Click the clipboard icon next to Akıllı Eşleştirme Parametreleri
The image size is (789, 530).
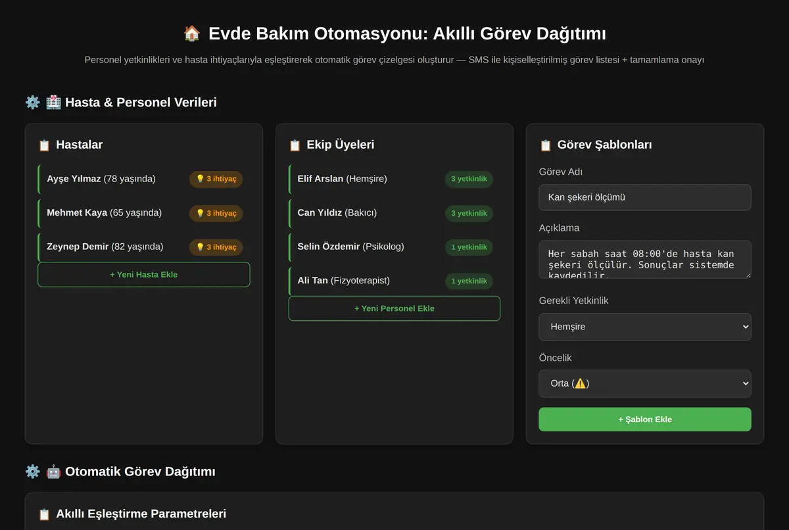point(44,514)
